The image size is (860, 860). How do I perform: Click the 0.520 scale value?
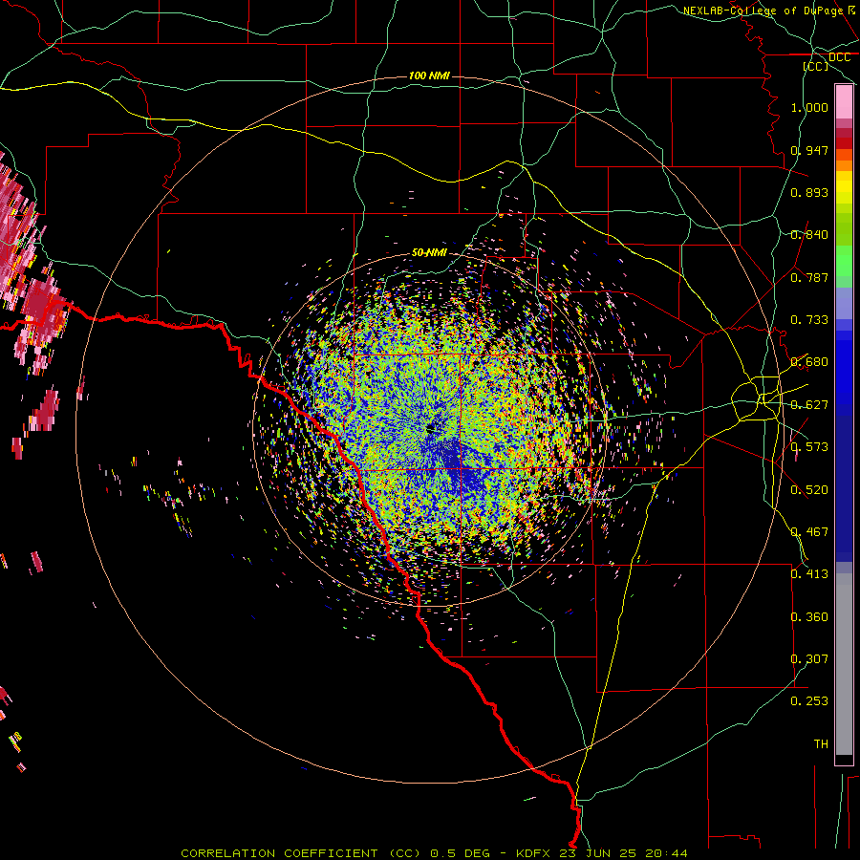tap(809, 490)
